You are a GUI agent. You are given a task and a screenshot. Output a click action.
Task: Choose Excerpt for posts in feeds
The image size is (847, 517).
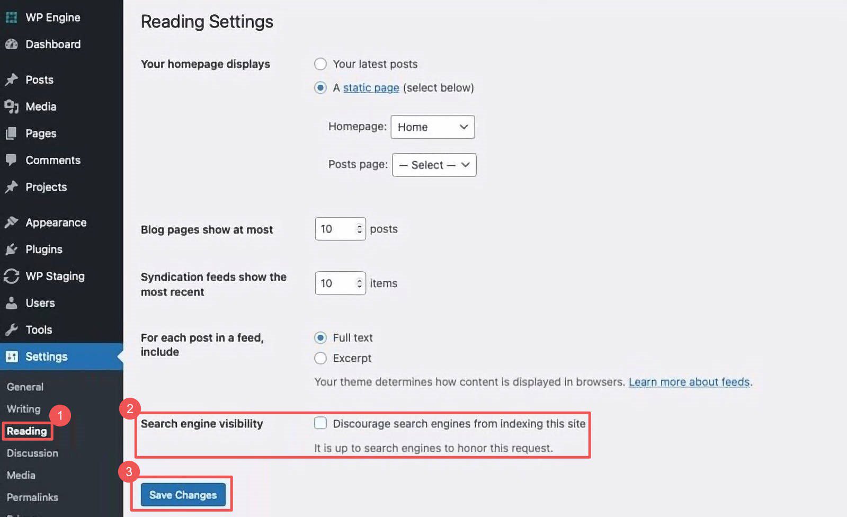(x=320, y=358)
